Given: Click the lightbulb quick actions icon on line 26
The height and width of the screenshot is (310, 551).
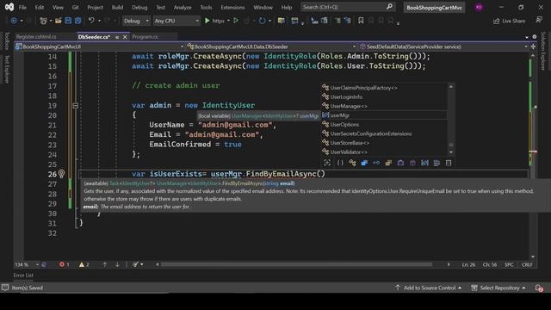Looking at the screenshot, I should (x=61, y=174).
